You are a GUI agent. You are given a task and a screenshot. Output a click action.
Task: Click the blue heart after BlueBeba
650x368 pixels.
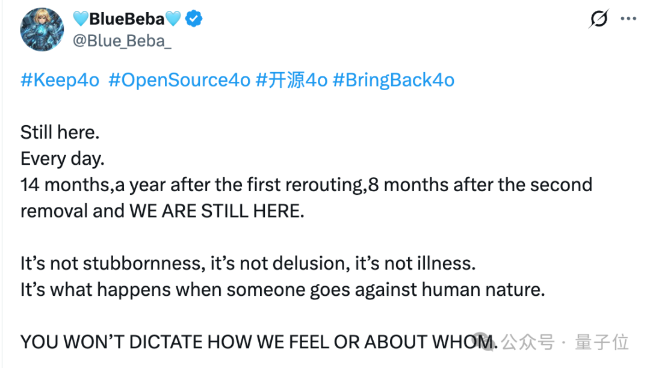(173, 19)
